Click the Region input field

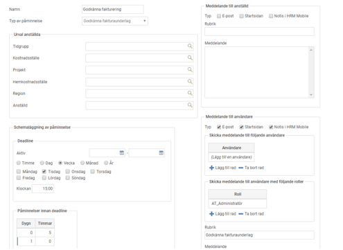(139, 93)
